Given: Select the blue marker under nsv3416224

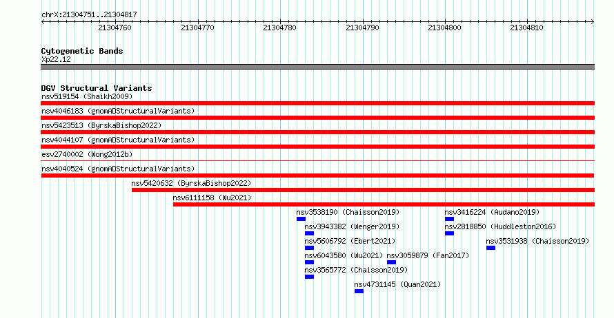Looking at the screenshot, I should (450, 219).
